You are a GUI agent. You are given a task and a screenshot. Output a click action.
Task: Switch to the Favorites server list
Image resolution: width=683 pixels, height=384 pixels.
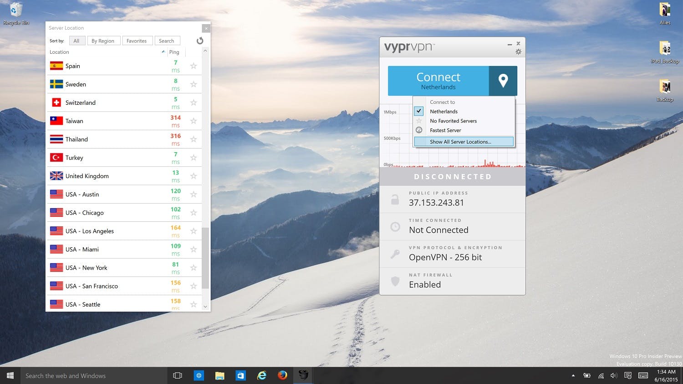137,41
